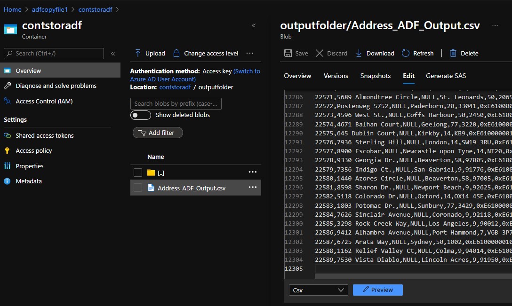Click the Access Control (IAM) people icon

click(7, 101)
